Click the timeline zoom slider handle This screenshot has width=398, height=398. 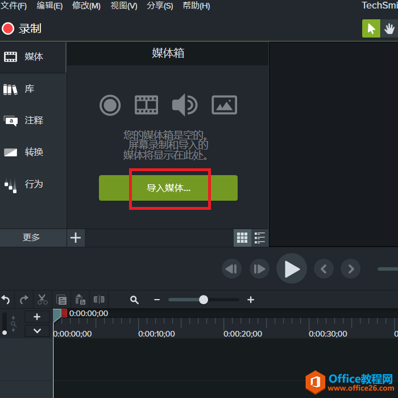[x=204, y=300]
